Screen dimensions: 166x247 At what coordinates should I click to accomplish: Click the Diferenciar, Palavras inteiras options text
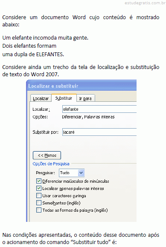[88, 117]
